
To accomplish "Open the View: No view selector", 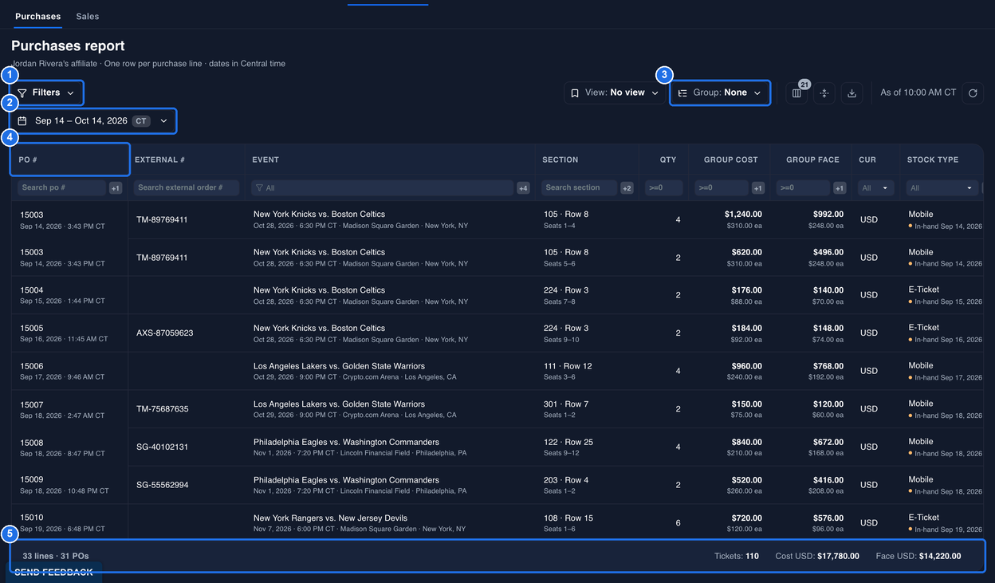I will (x=615, y=93).
